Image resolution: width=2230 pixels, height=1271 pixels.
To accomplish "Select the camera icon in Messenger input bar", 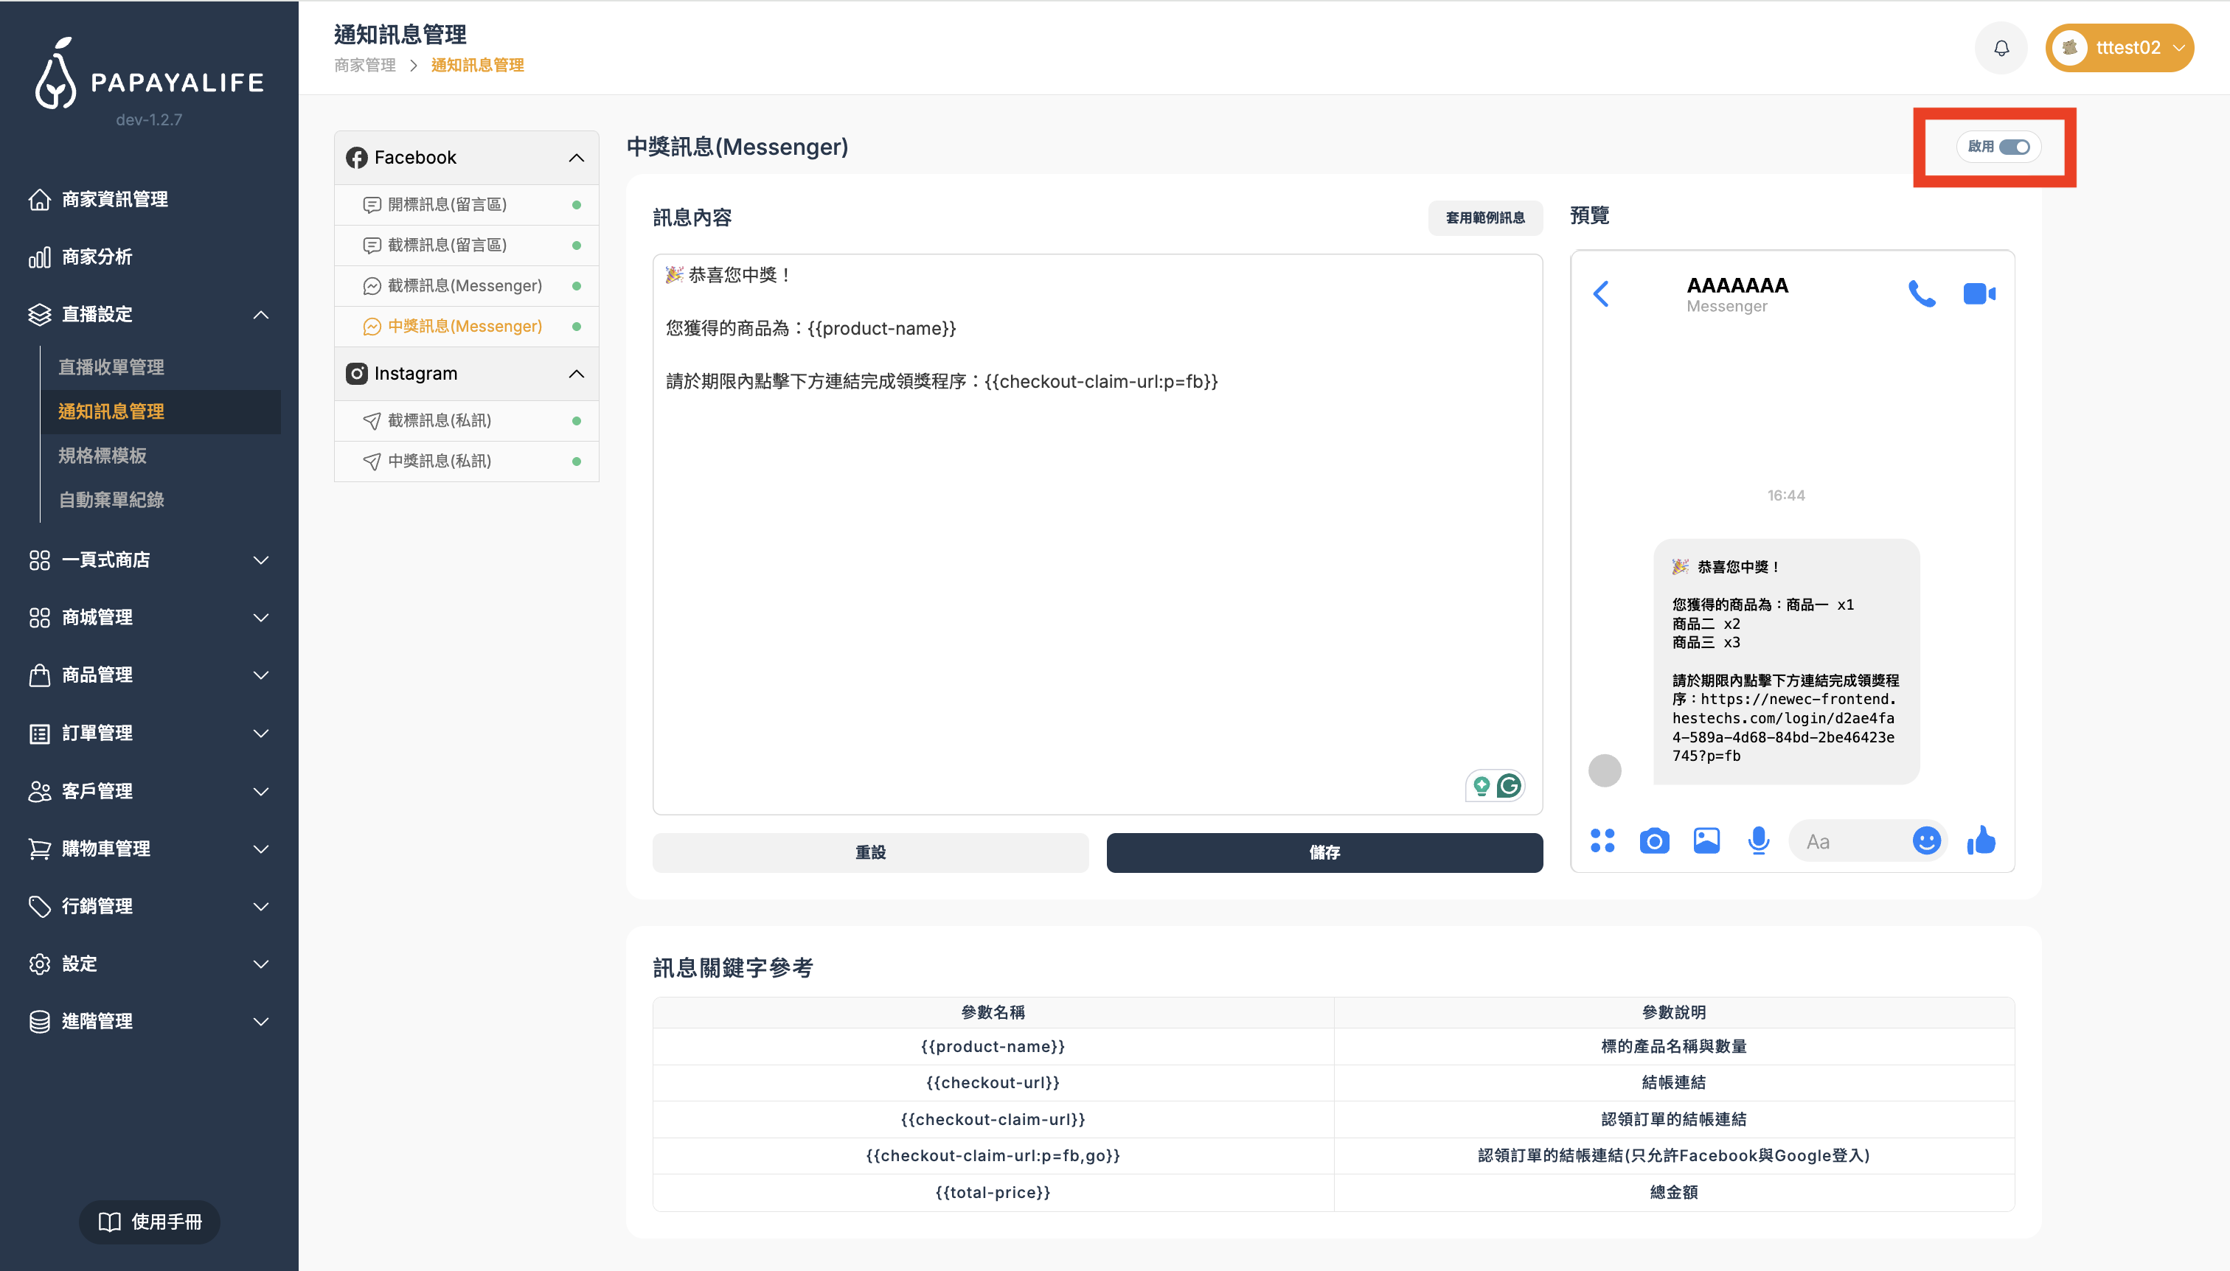I will pyautogui.click(x=1654, y=840).
